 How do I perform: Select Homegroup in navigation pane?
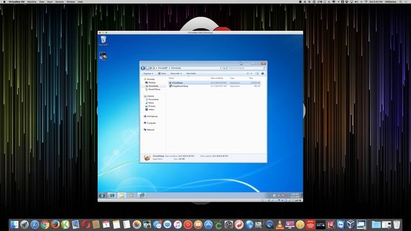click(x=152, y=116)
